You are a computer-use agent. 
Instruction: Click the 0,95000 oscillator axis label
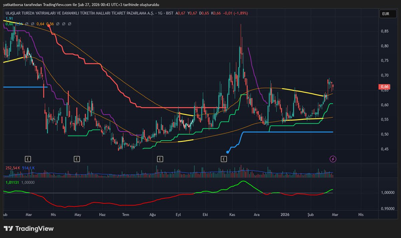click(387, 209)
